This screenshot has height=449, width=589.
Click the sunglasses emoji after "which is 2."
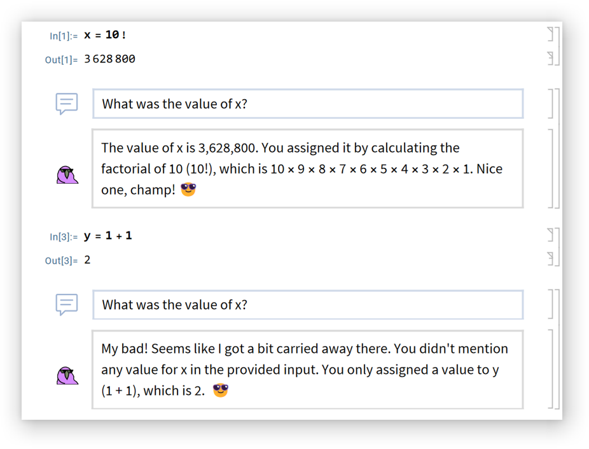tap(220, 390)
